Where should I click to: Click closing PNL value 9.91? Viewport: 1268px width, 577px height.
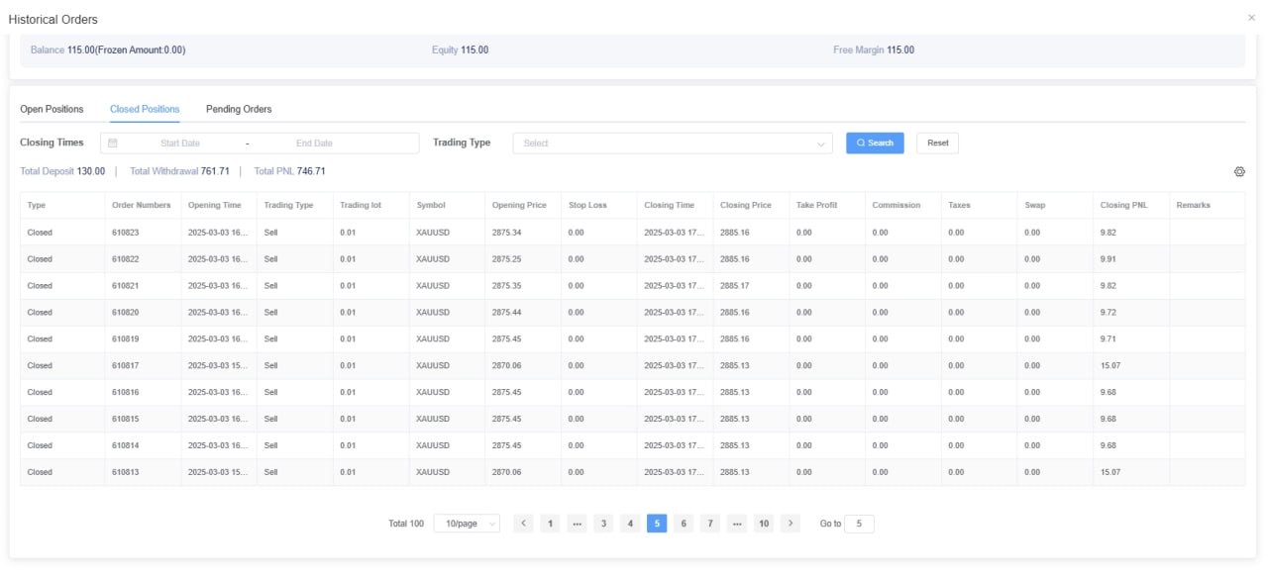coord(1109,259)
